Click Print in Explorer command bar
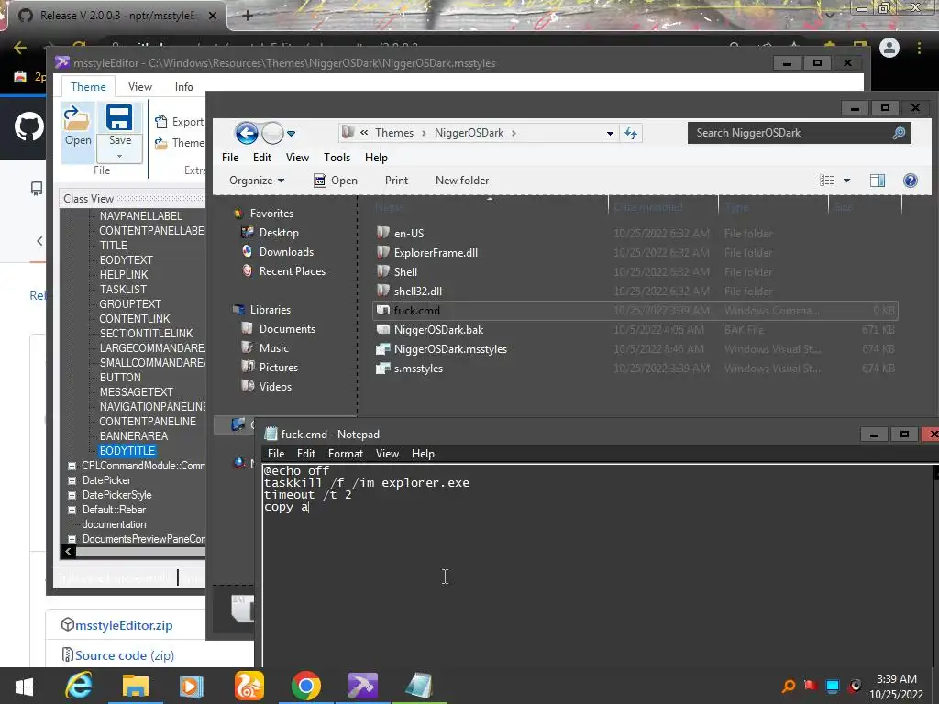Screen dimensions: 939x704 coord(396,181)
